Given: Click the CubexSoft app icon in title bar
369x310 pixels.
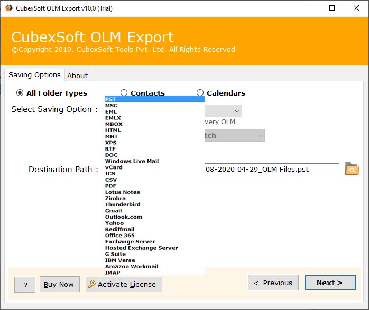Looking at the screenshot, I should tap(9, 8).
